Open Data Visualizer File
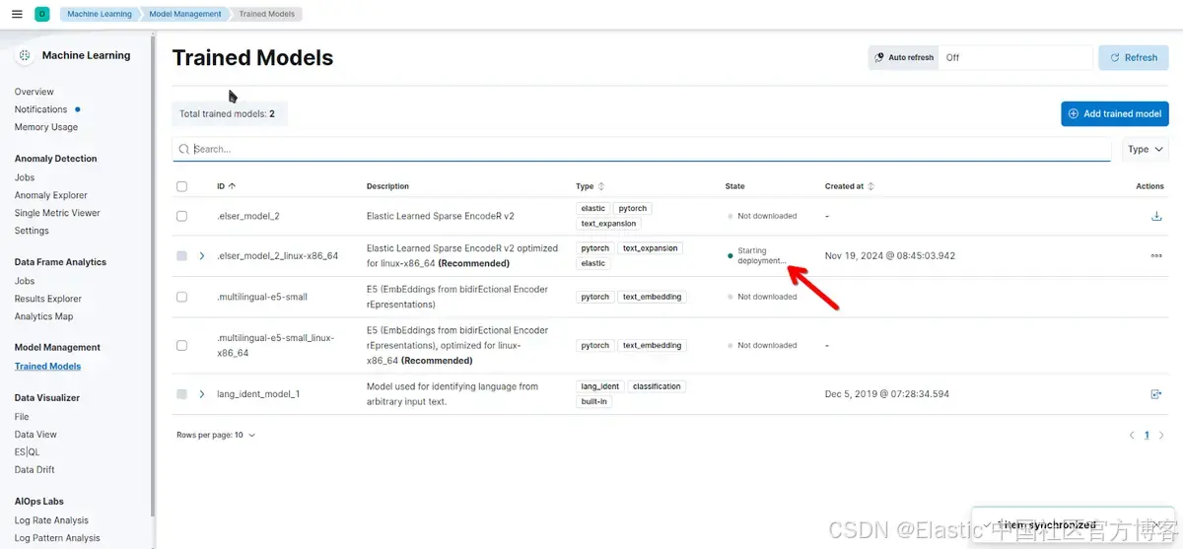 (22, 417)
